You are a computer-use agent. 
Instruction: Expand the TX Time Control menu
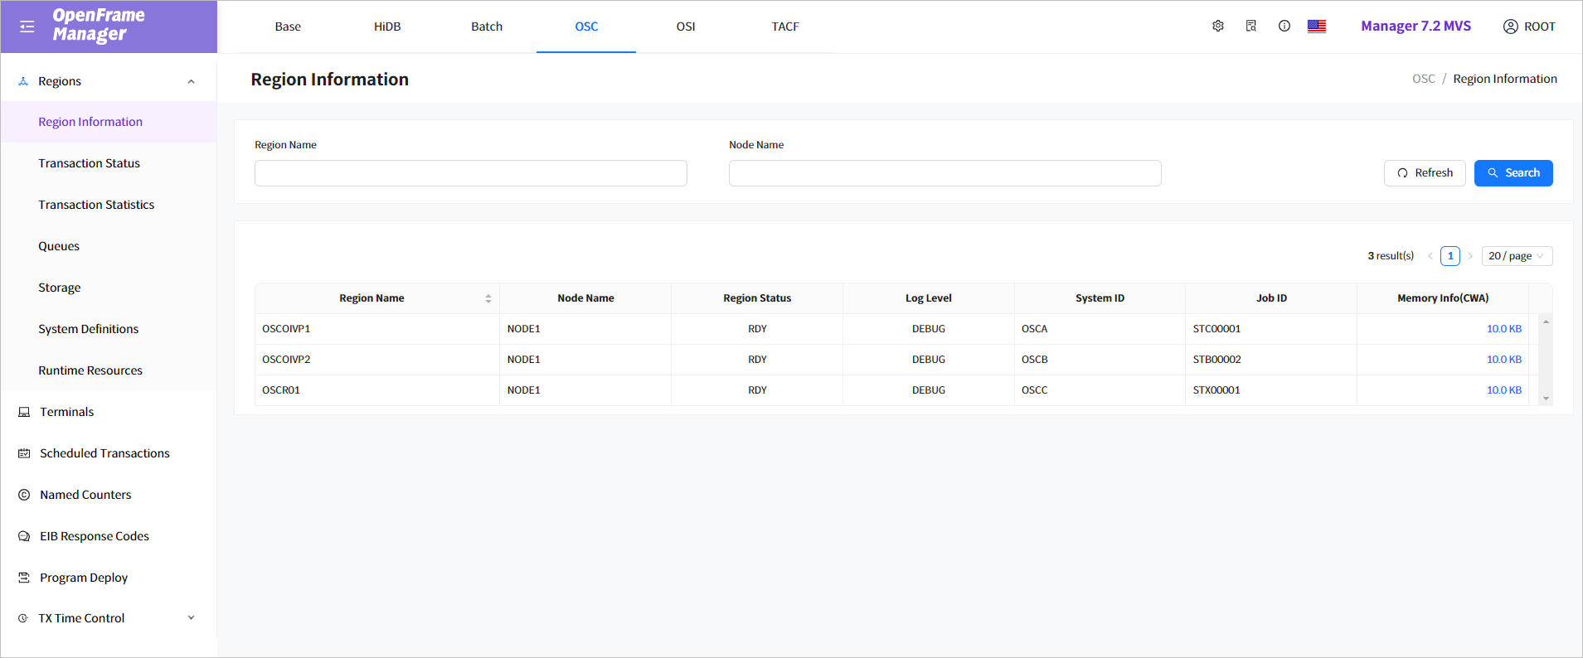click(191, 618)
